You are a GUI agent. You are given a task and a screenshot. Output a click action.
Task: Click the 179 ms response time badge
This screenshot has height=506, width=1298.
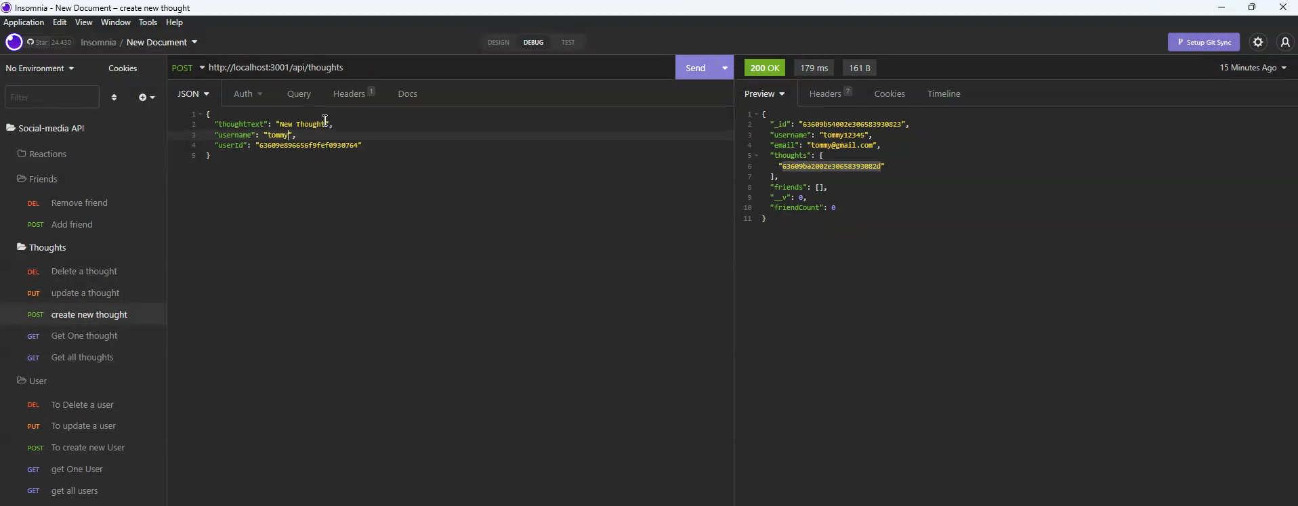pyautogui.click(x=814, y=68)
